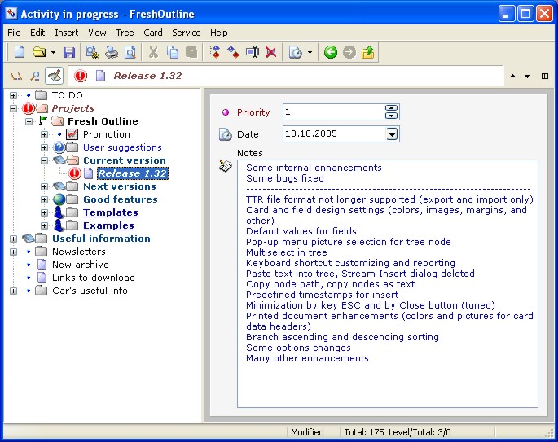This screenshot has width=558, height=442.
Task: Collapse the Projects node
Action: coord(13,108)
